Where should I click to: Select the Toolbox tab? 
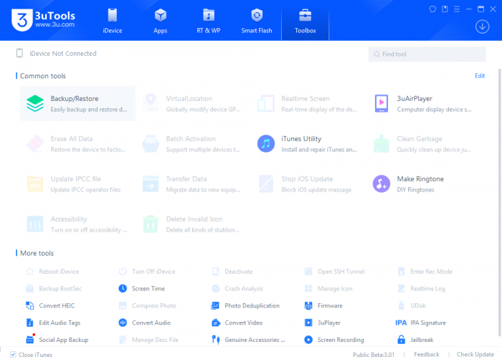click(305, 21)
